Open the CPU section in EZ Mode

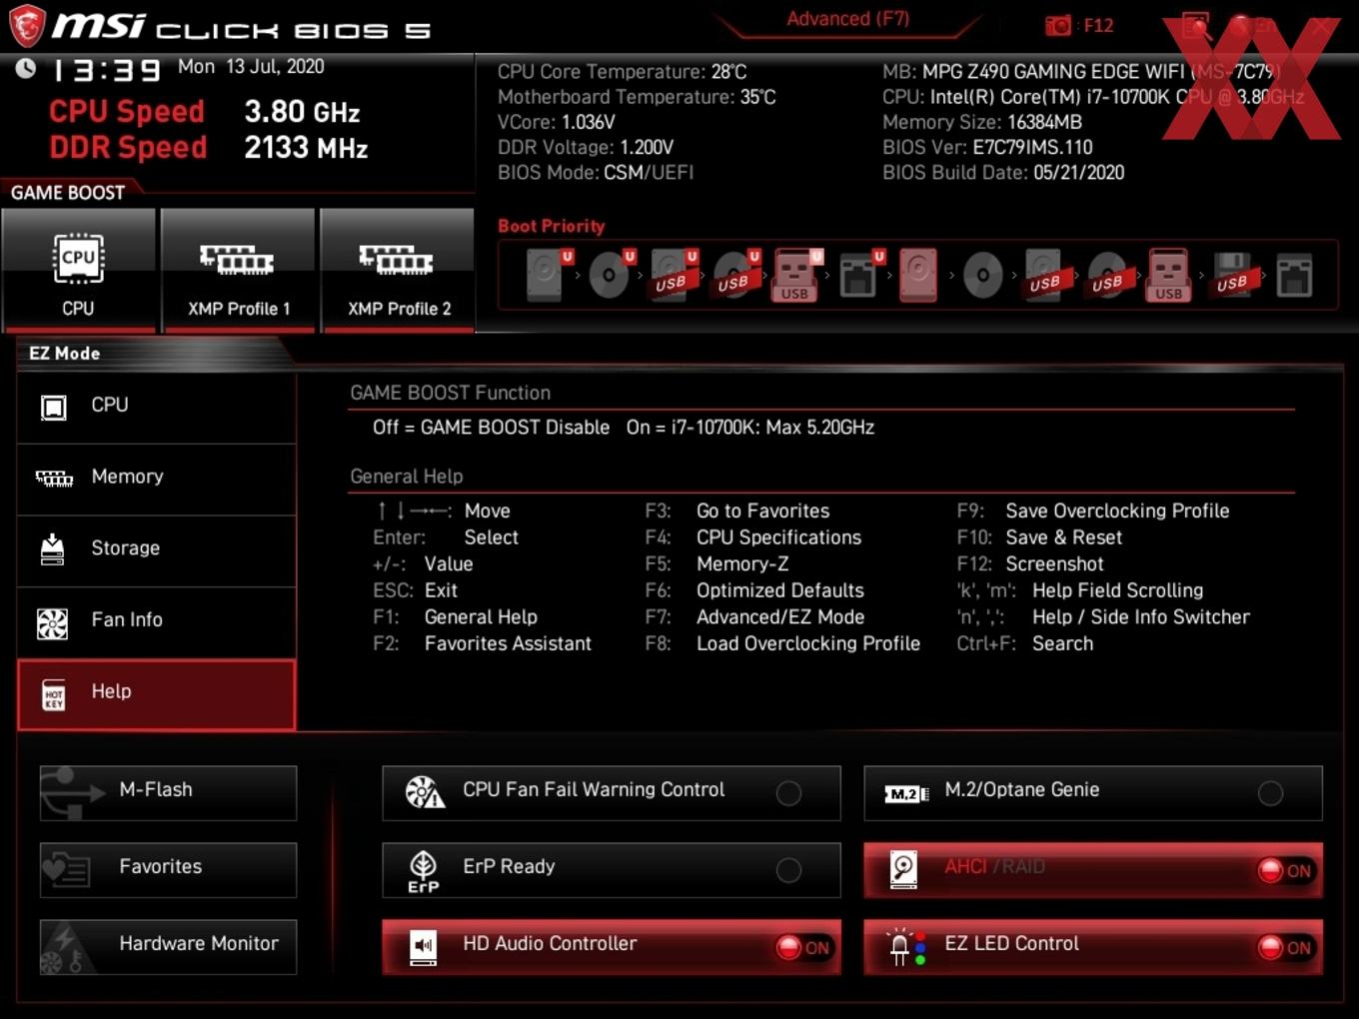coord(157,407)
